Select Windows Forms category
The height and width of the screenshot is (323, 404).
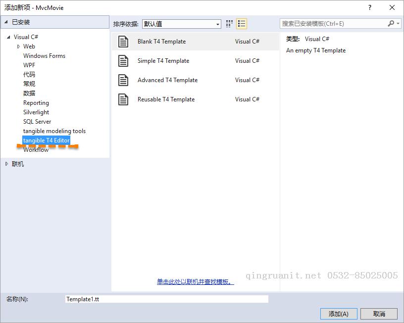[44, 56]
